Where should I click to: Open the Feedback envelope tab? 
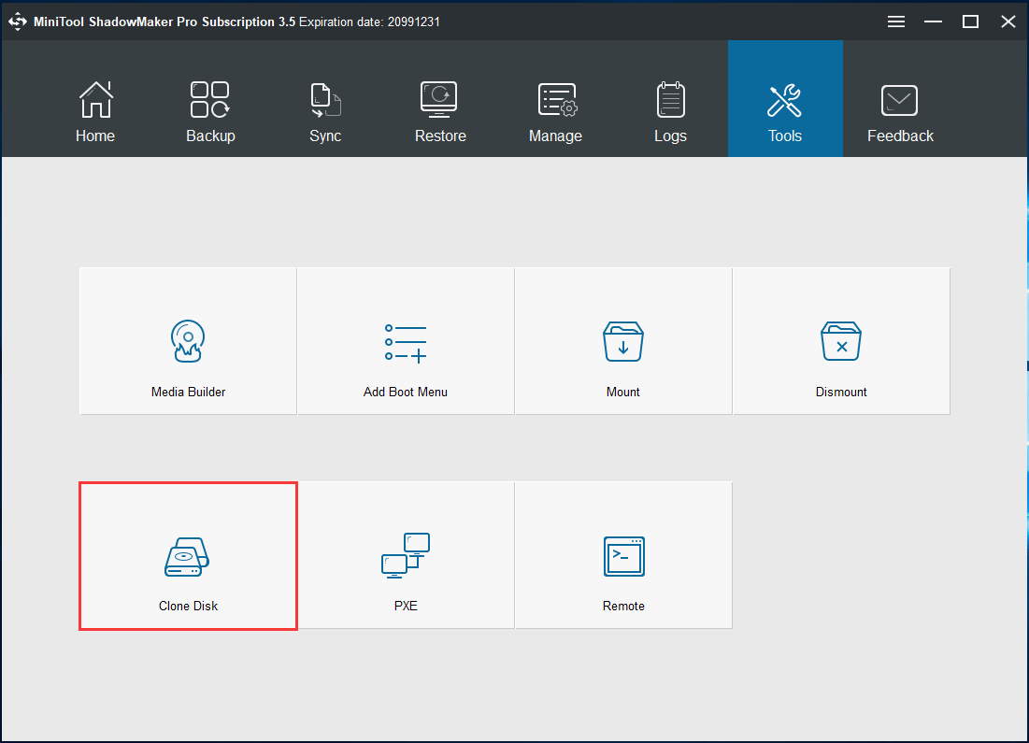(x=900, y=112)
